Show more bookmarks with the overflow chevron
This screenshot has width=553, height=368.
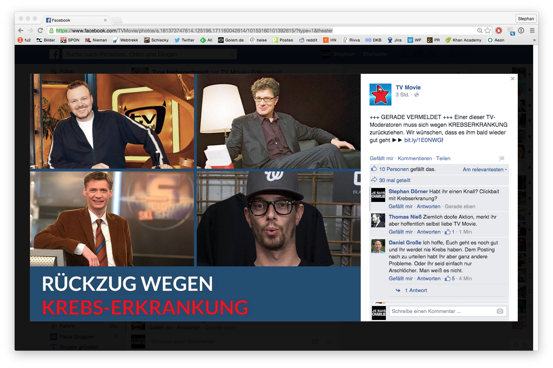pos(534,40)
